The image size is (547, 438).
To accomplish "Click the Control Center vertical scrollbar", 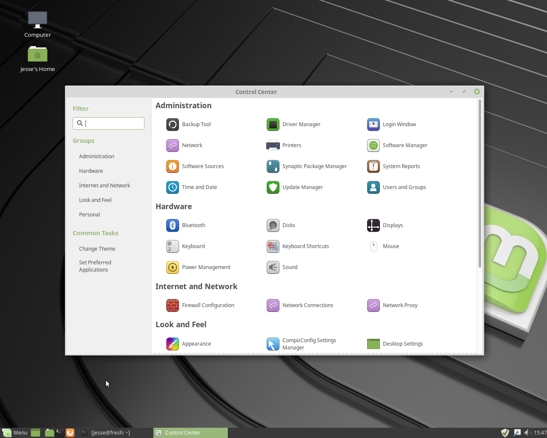I will pos(480,183).
